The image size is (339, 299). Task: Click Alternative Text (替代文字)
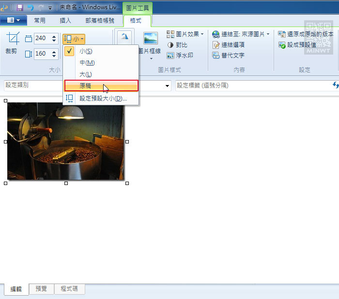(x=228, y=56)
